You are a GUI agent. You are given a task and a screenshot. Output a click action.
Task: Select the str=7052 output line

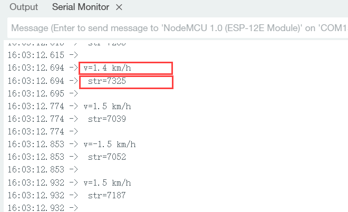(x=107, y=157)
